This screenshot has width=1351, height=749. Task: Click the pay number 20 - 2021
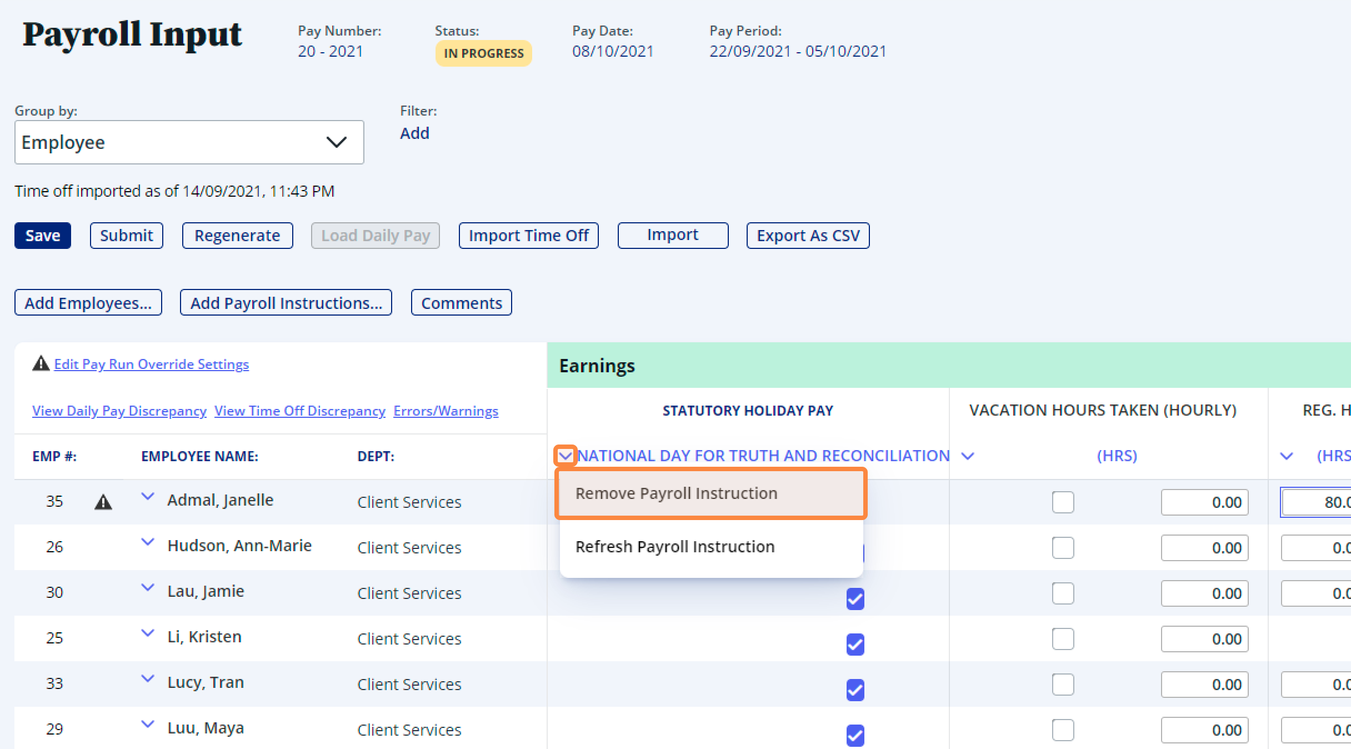331,52
